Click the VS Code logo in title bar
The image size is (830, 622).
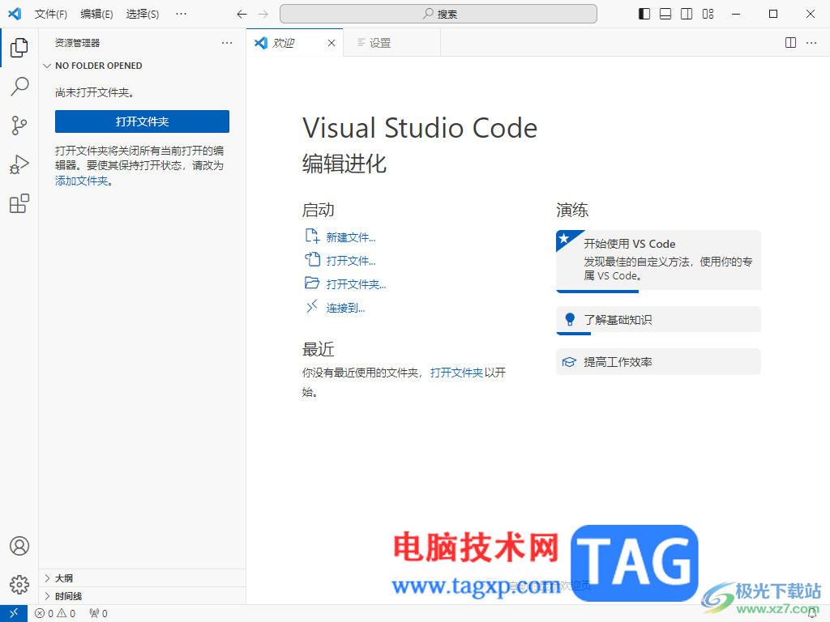click(x=15, y=14)
